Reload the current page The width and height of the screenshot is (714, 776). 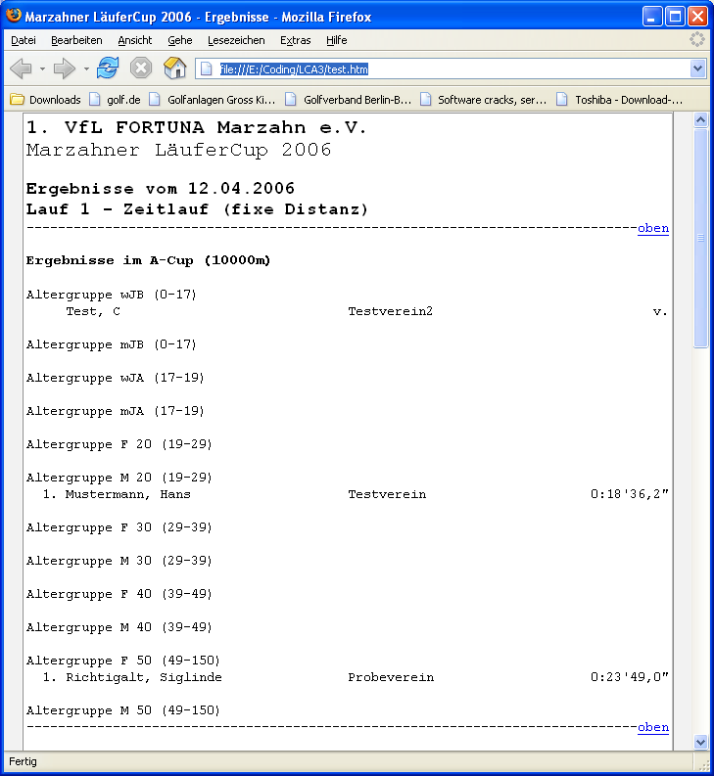point(108,68)
